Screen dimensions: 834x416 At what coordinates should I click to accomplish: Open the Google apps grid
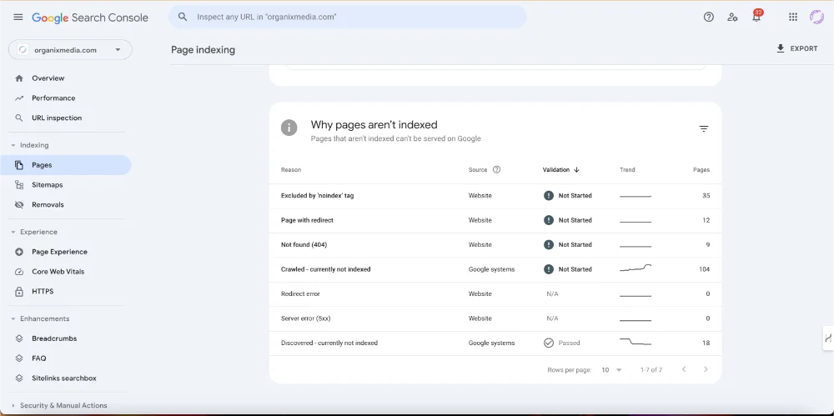pyautogui.click(x=793, y=17)
